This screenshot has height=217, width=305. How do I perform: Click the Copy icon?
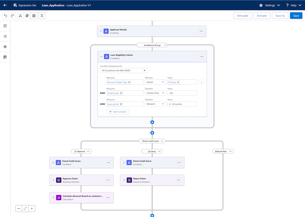click(27, 15)
